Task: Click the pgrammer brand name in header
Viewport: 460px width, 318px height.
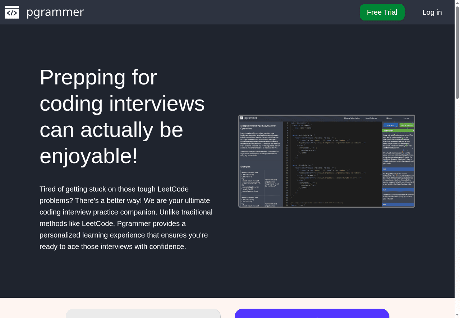Action: [x=55, y=12]
